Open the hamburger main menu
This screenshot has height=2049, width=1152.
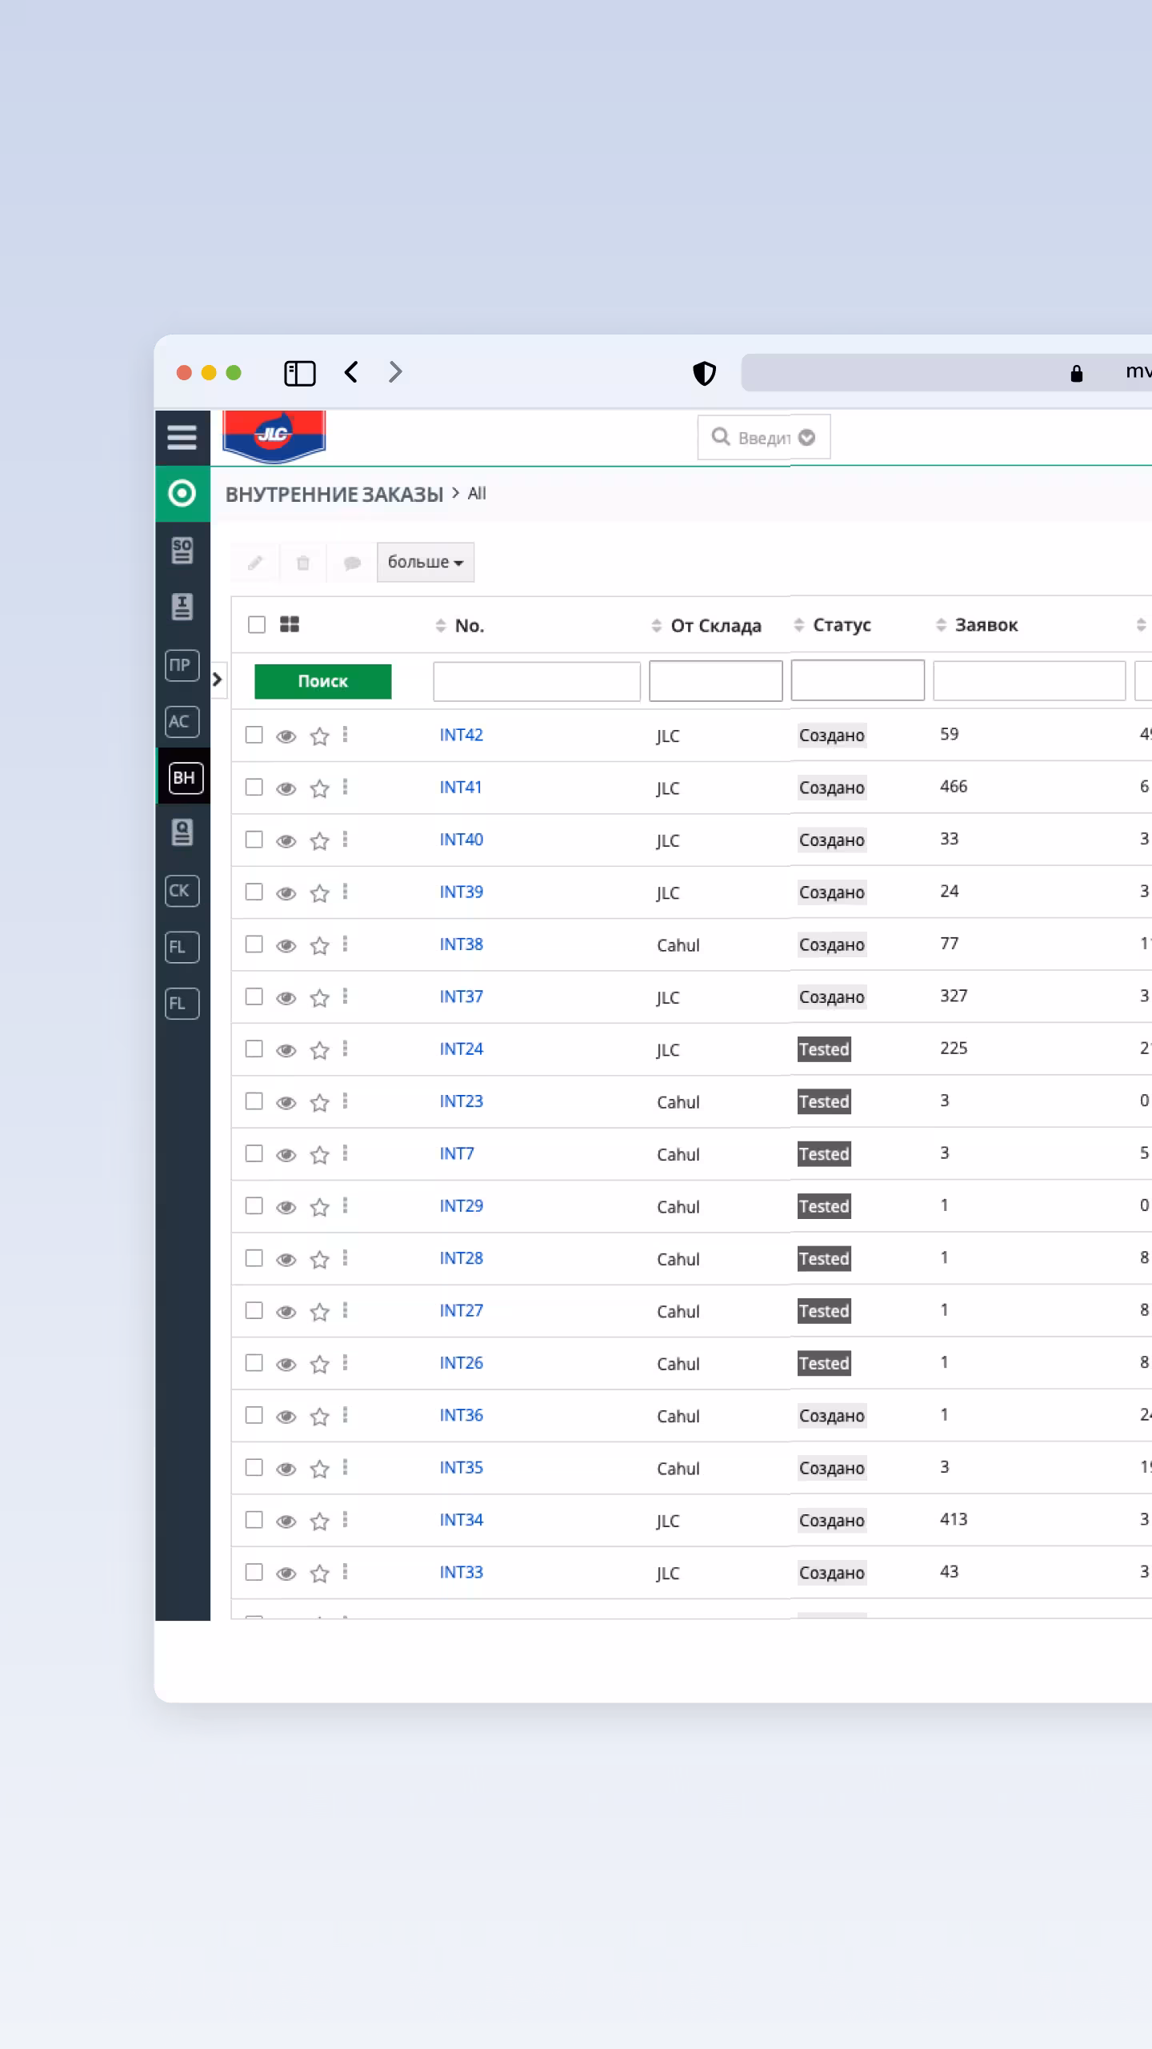(x=182, y=437)
